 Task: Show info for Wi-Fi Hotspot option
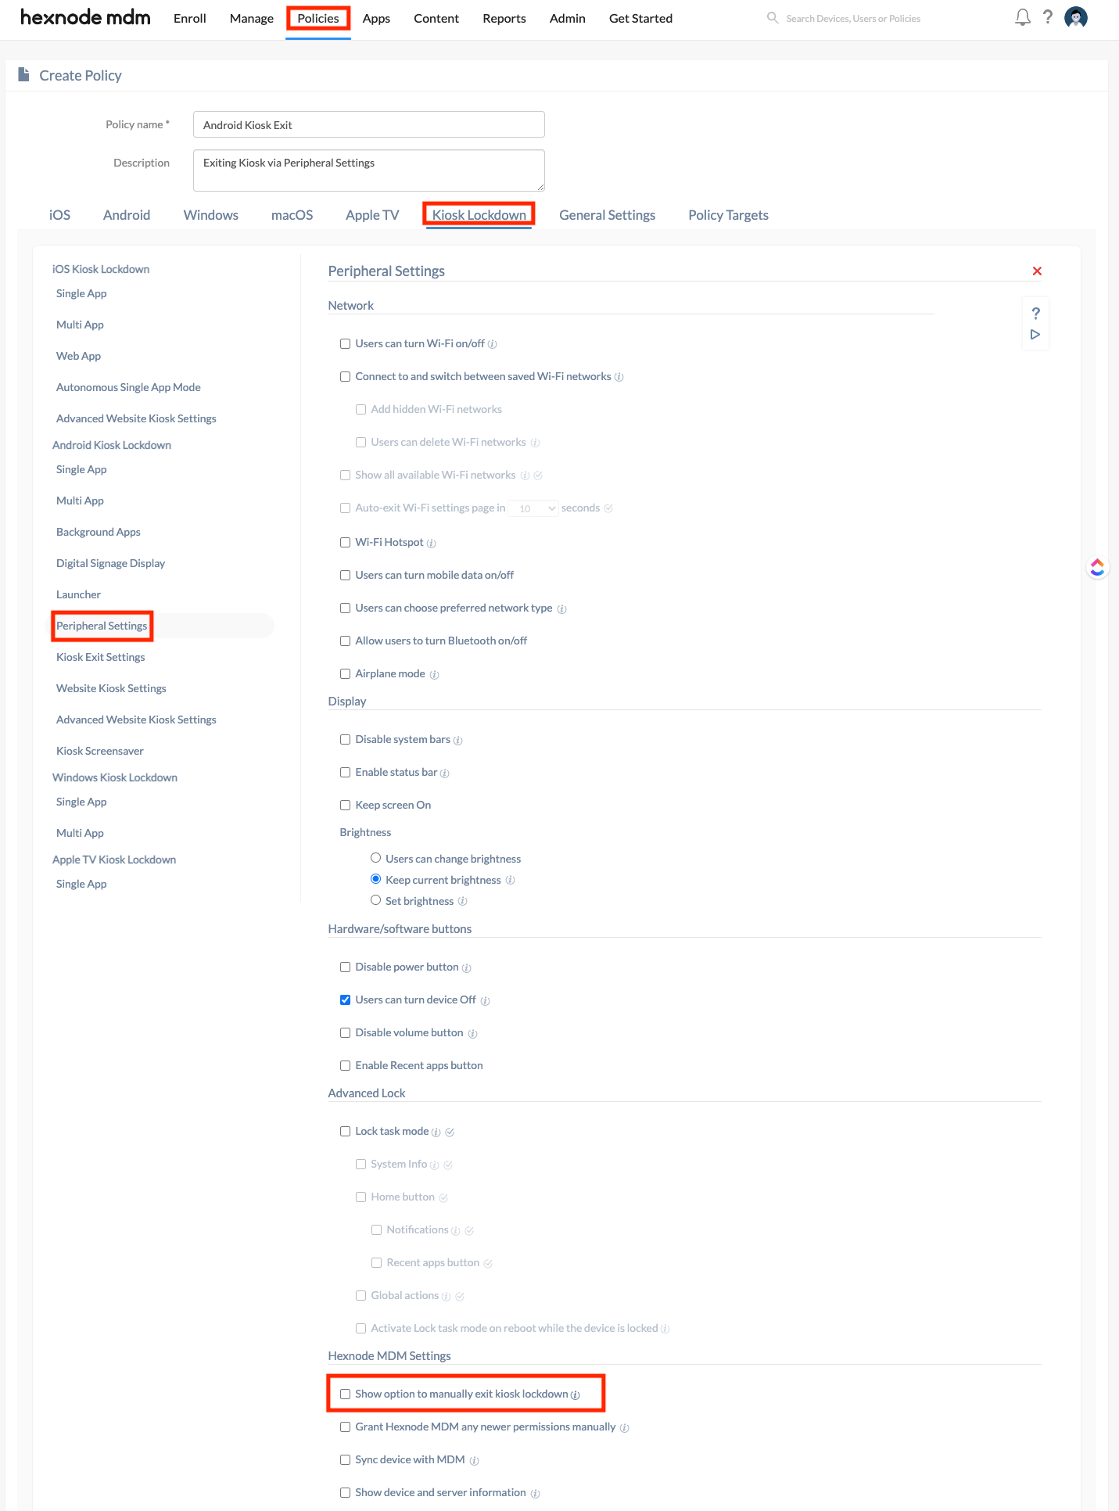click(x=431, y=543)
